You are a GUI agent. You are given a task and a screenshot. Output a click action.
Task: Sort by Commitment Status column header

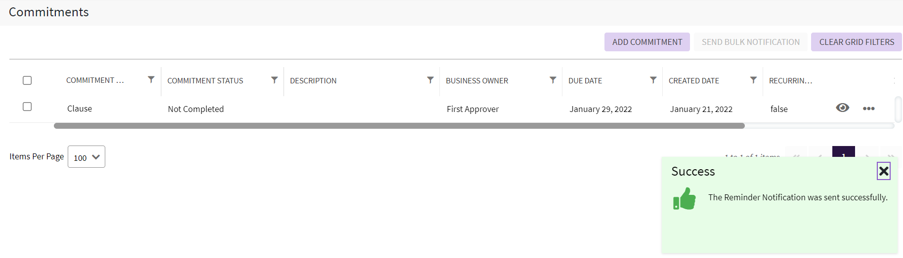[205, 81]
